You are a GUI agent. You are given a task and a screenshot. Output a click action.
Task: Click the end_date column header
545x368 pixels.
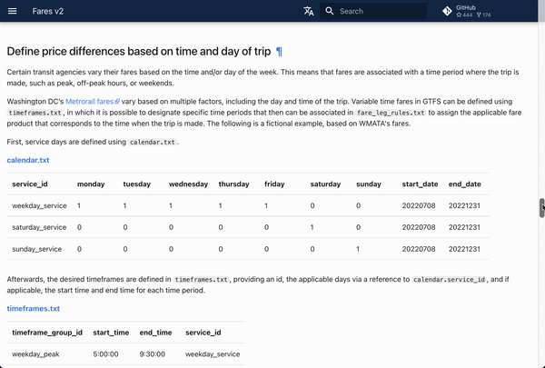pos(465,184)
